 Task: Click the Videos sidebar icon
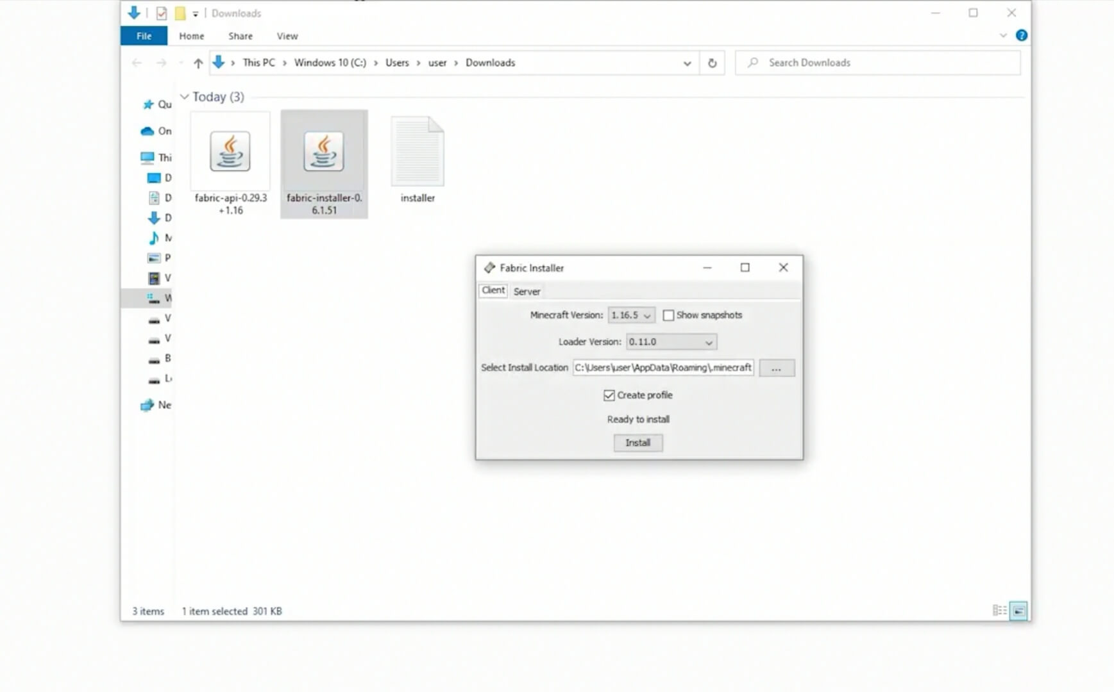click(154, 278)
